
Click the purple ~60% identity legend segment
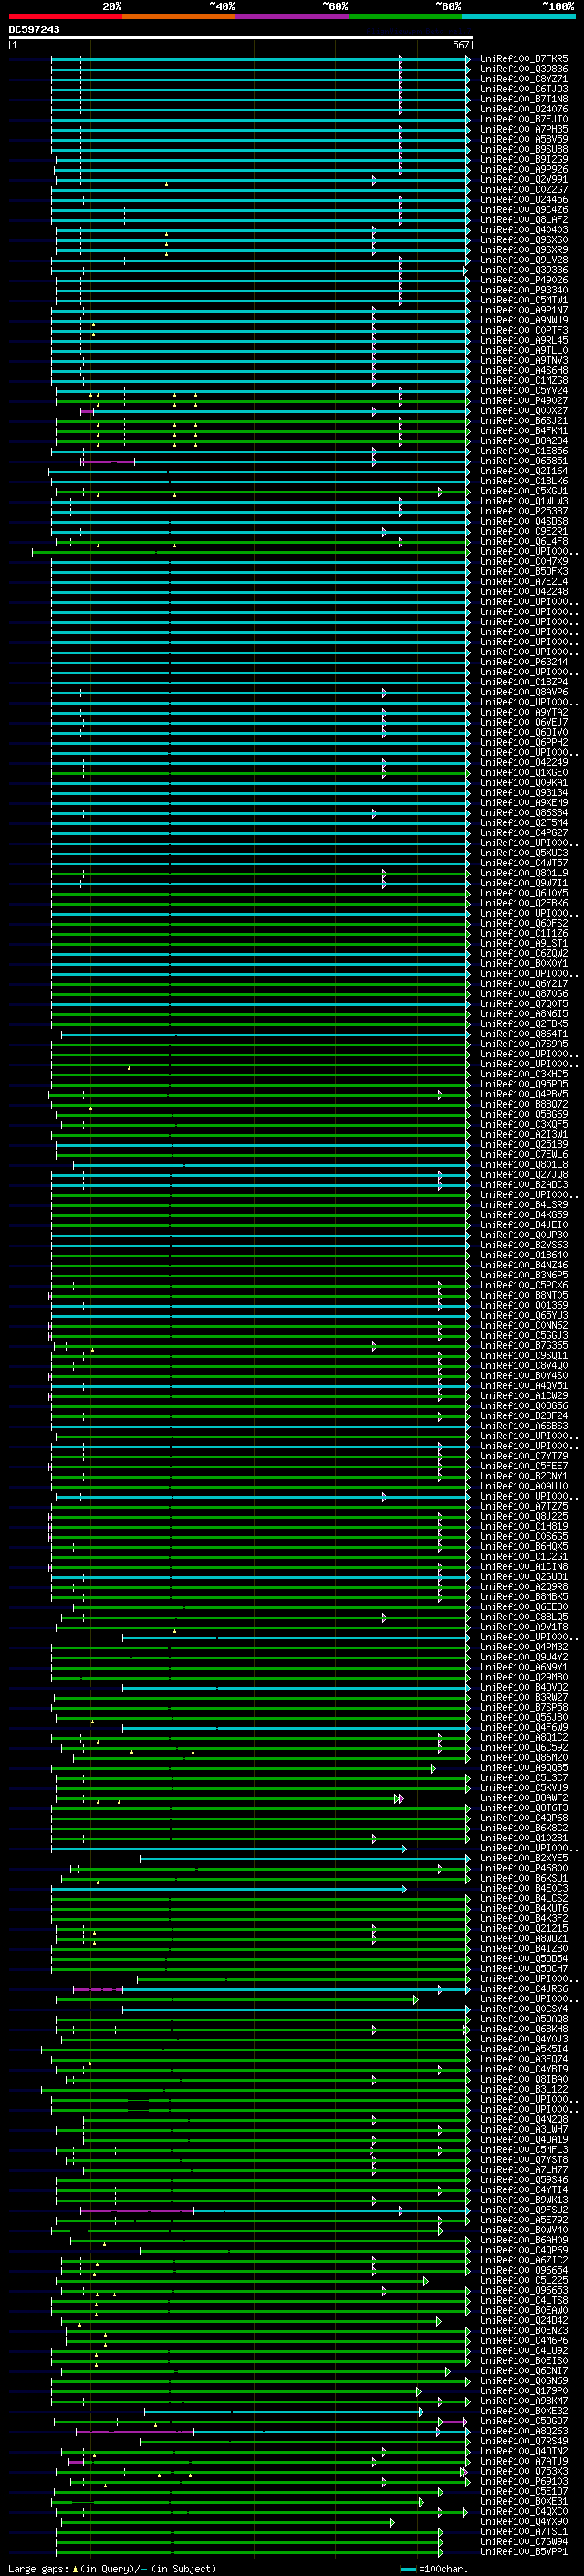click(291, 16)
